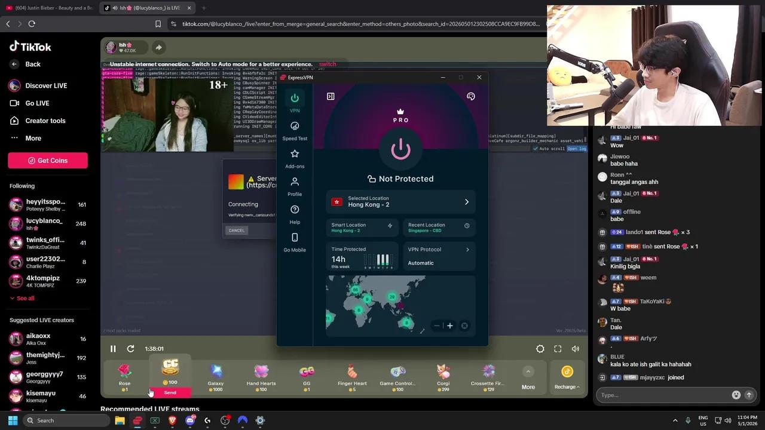This screenshot has height=430, width=765.
Task: Open Go LIVE page
Action: pyautogui.click(x=29, y=103)
